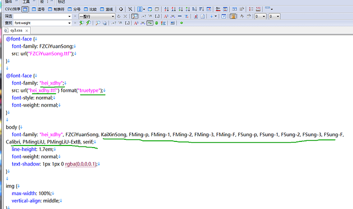353x209 pixels.
Task: Click the bookmark duplicates icon
Action: point(225,9)
